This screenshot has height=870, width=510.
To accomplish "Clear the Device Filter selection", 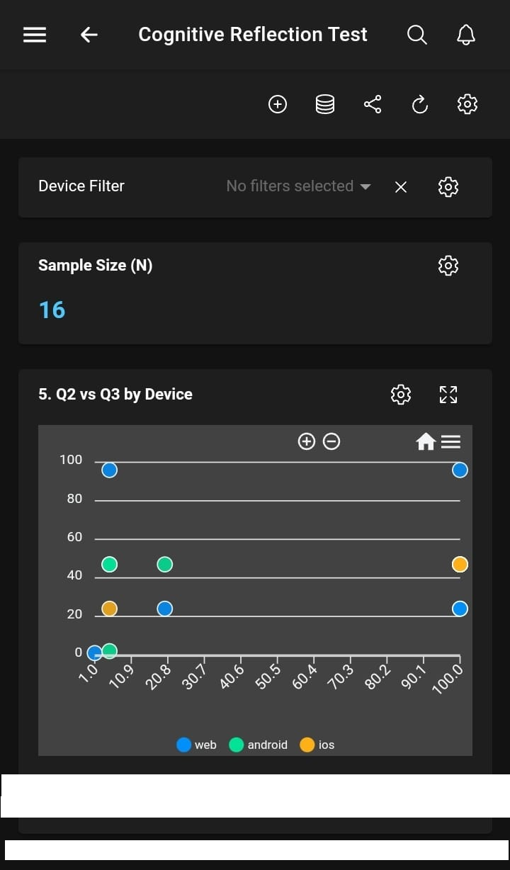I will 401,187.
